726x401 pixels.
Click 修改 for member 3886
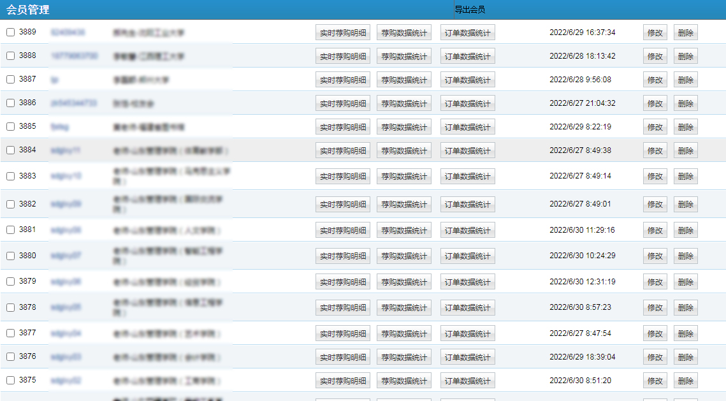[x=655, y=103]
